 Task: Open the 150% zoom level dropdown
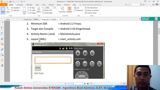[53, 8]
